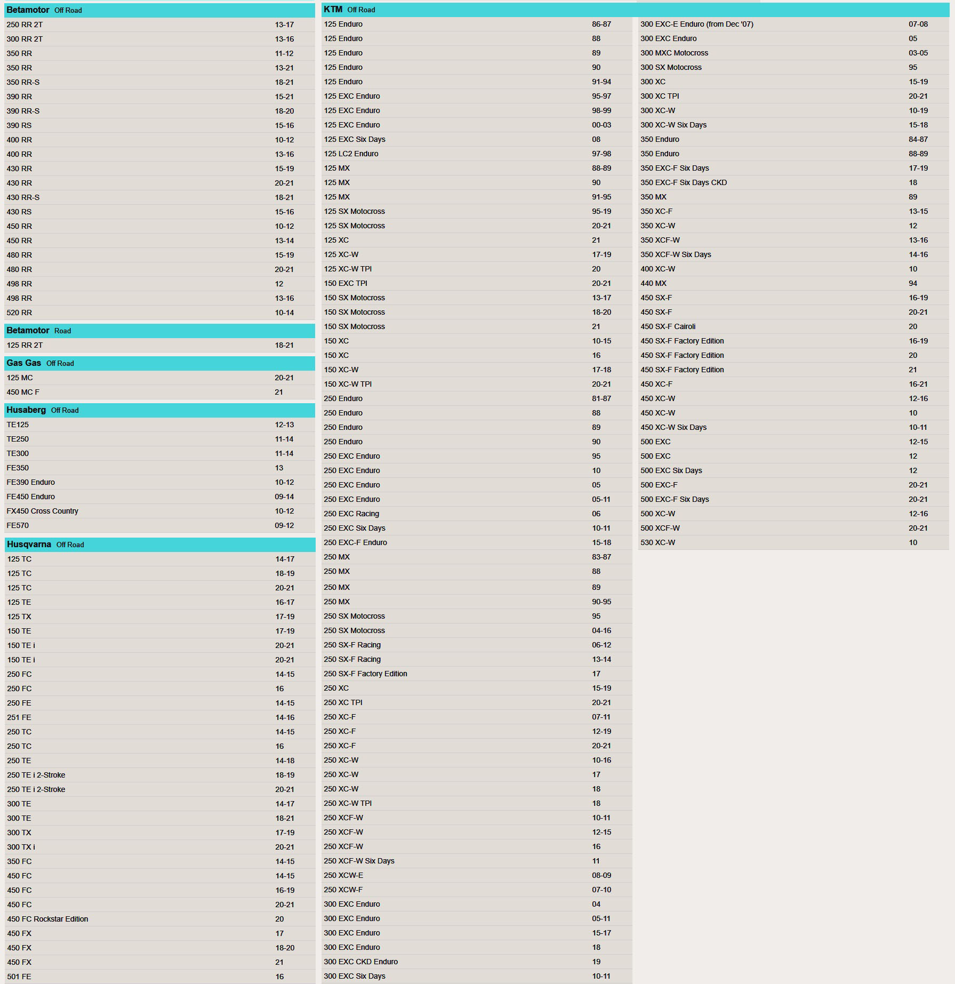Select the 150 TE 17-19 row
This screenshot has width=955, height=984.
point(159,631)
